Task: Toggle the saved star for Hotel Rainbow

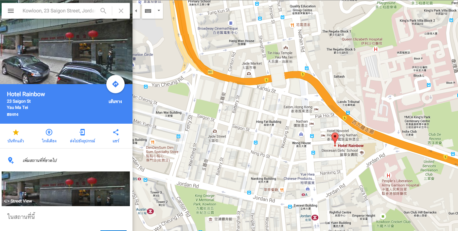Action: [x=16, y=133]
